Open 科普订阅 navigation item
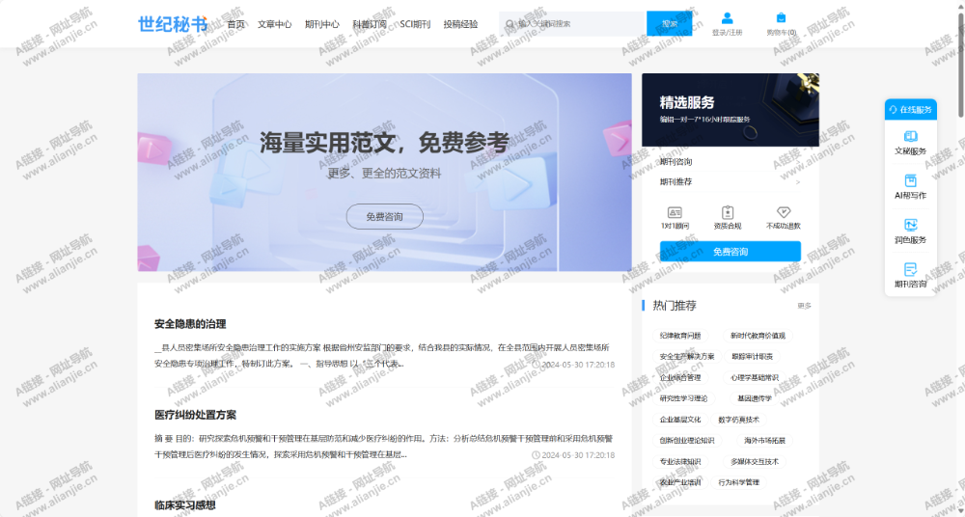This screenshot has width=965, height=517. pyautogui.click(x=370, y=24)
